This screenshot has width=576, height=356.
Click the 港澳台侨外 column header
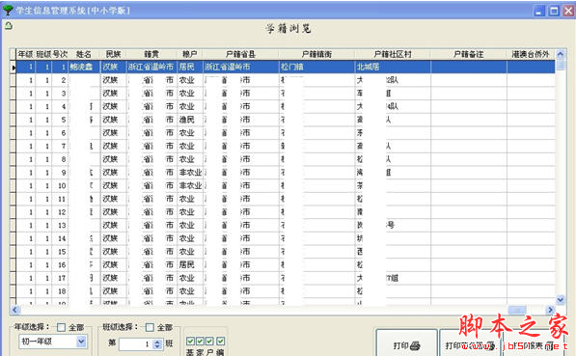(531, 54)
